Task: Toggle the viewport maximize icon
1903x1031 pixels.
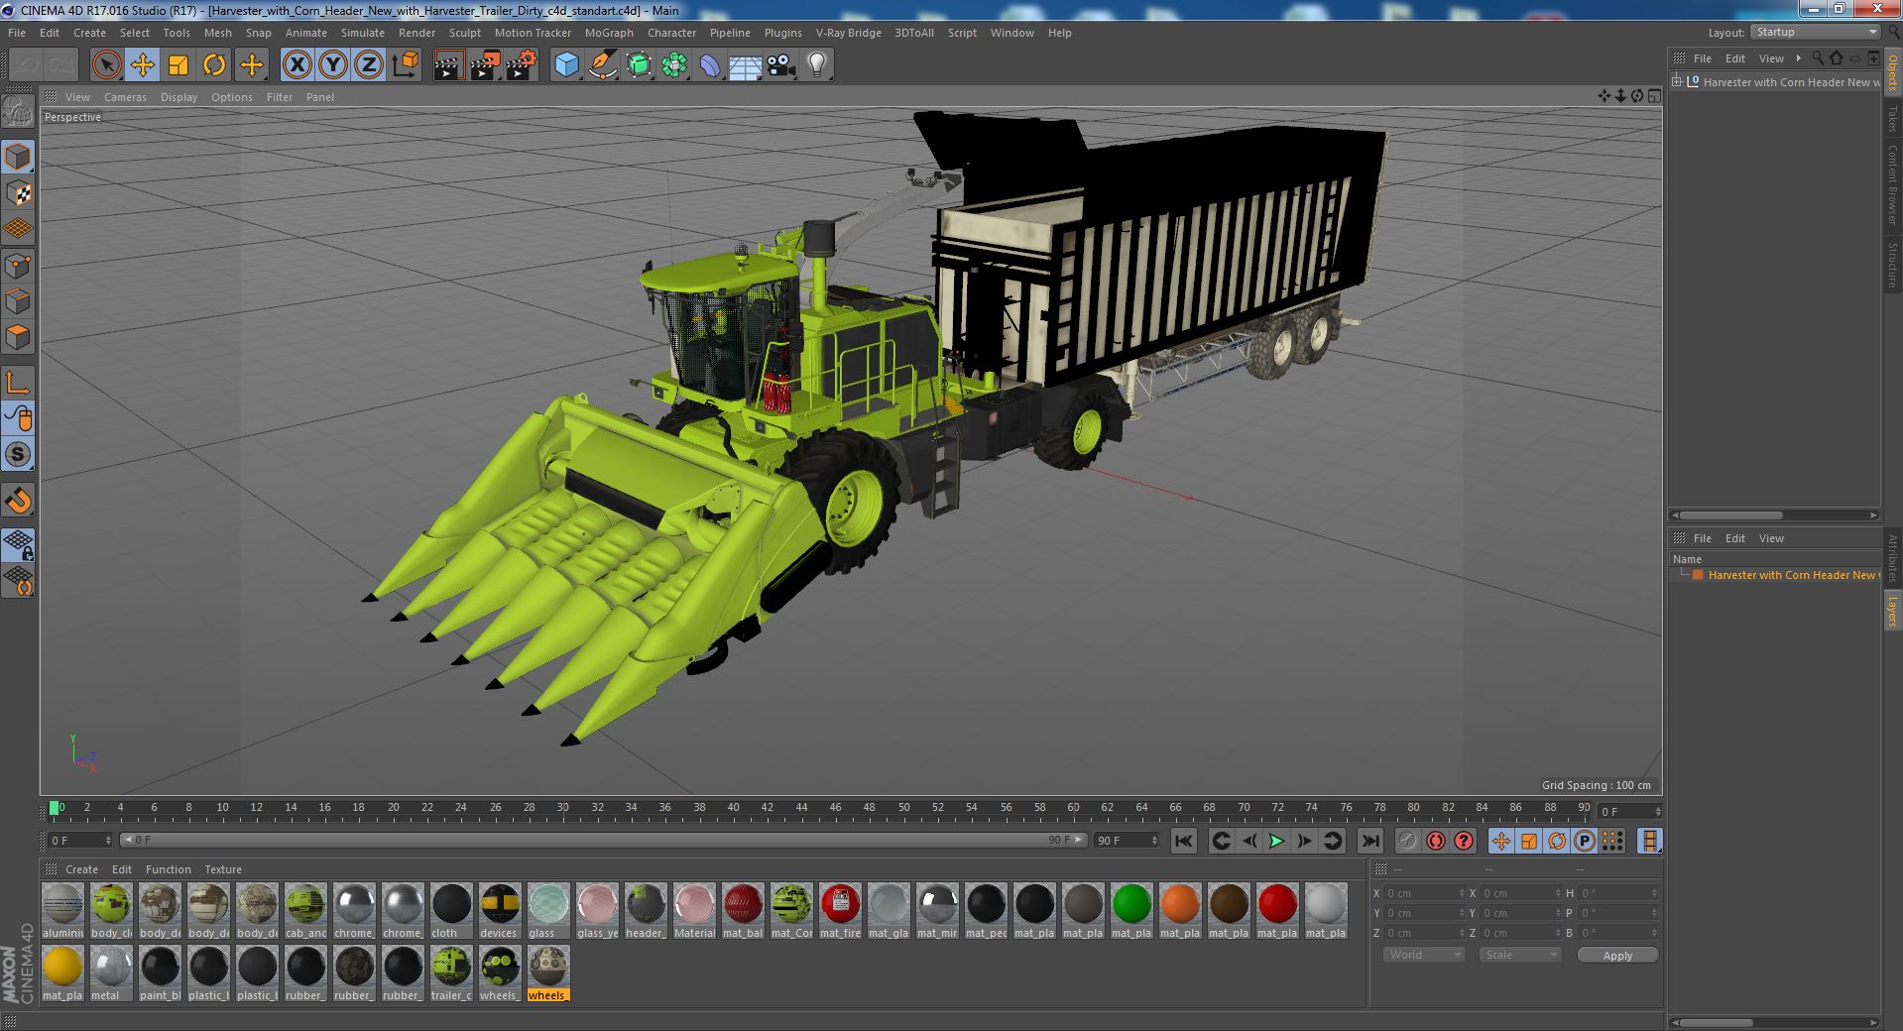Action: 1653,96
